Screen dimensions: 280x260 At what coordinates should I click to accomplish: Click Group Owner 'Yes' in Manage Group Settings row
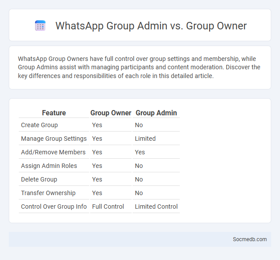(97, 139)
